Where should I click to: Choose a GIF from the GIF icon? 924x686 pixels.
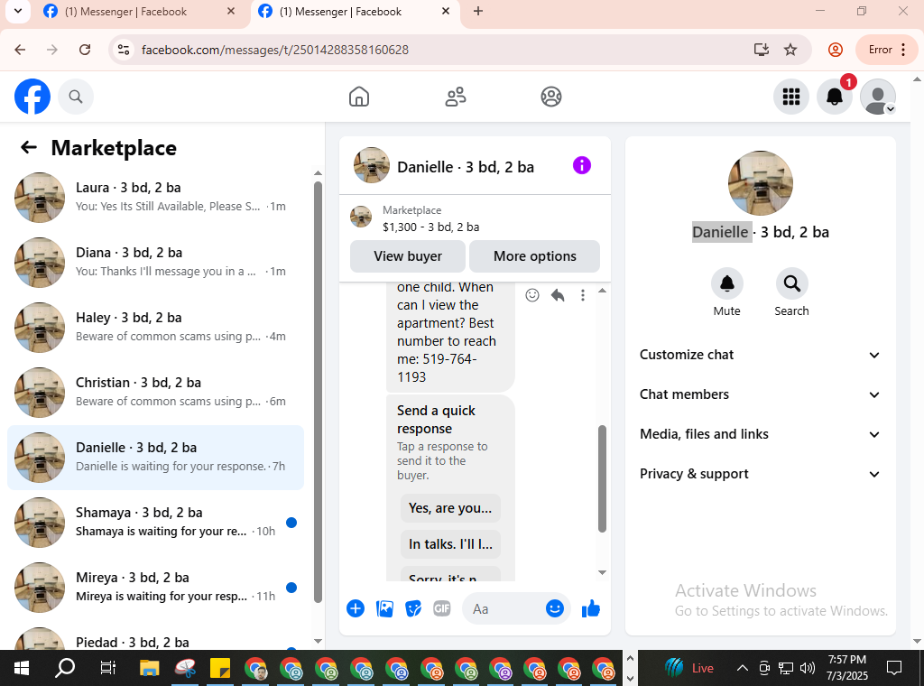[x=442, y=608]
